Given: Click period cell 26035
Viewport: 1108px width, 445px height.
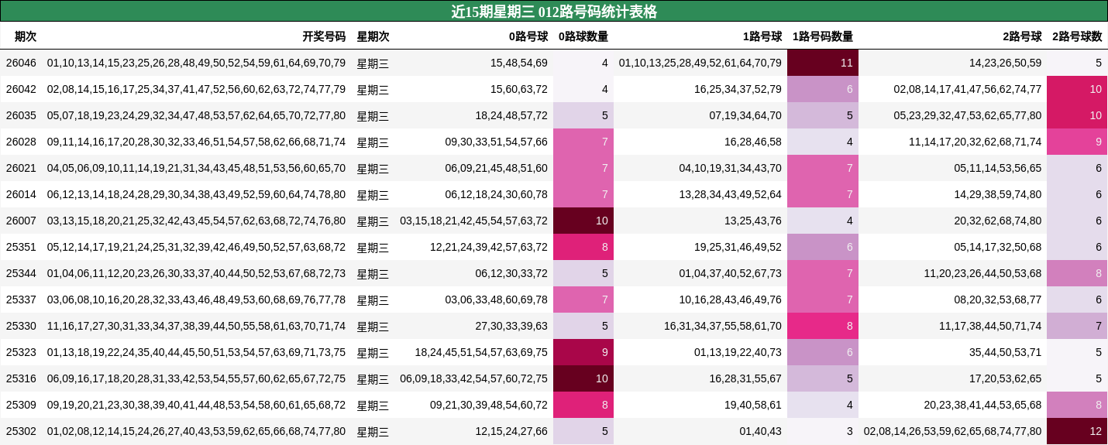Looking at the screenshot, I should (x=21, y=115).
